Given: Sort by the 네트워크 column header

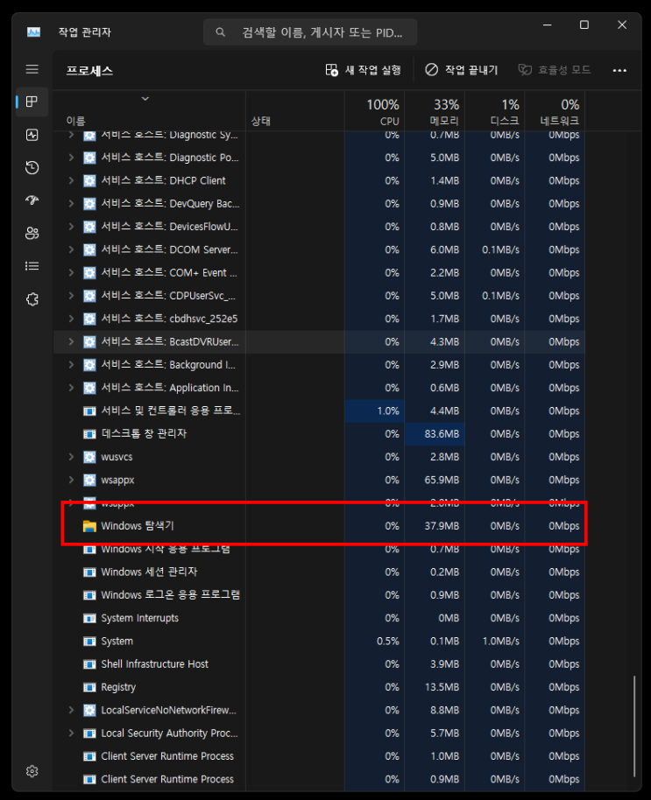Looking at the screenshot, I should [x=555, y=111].
